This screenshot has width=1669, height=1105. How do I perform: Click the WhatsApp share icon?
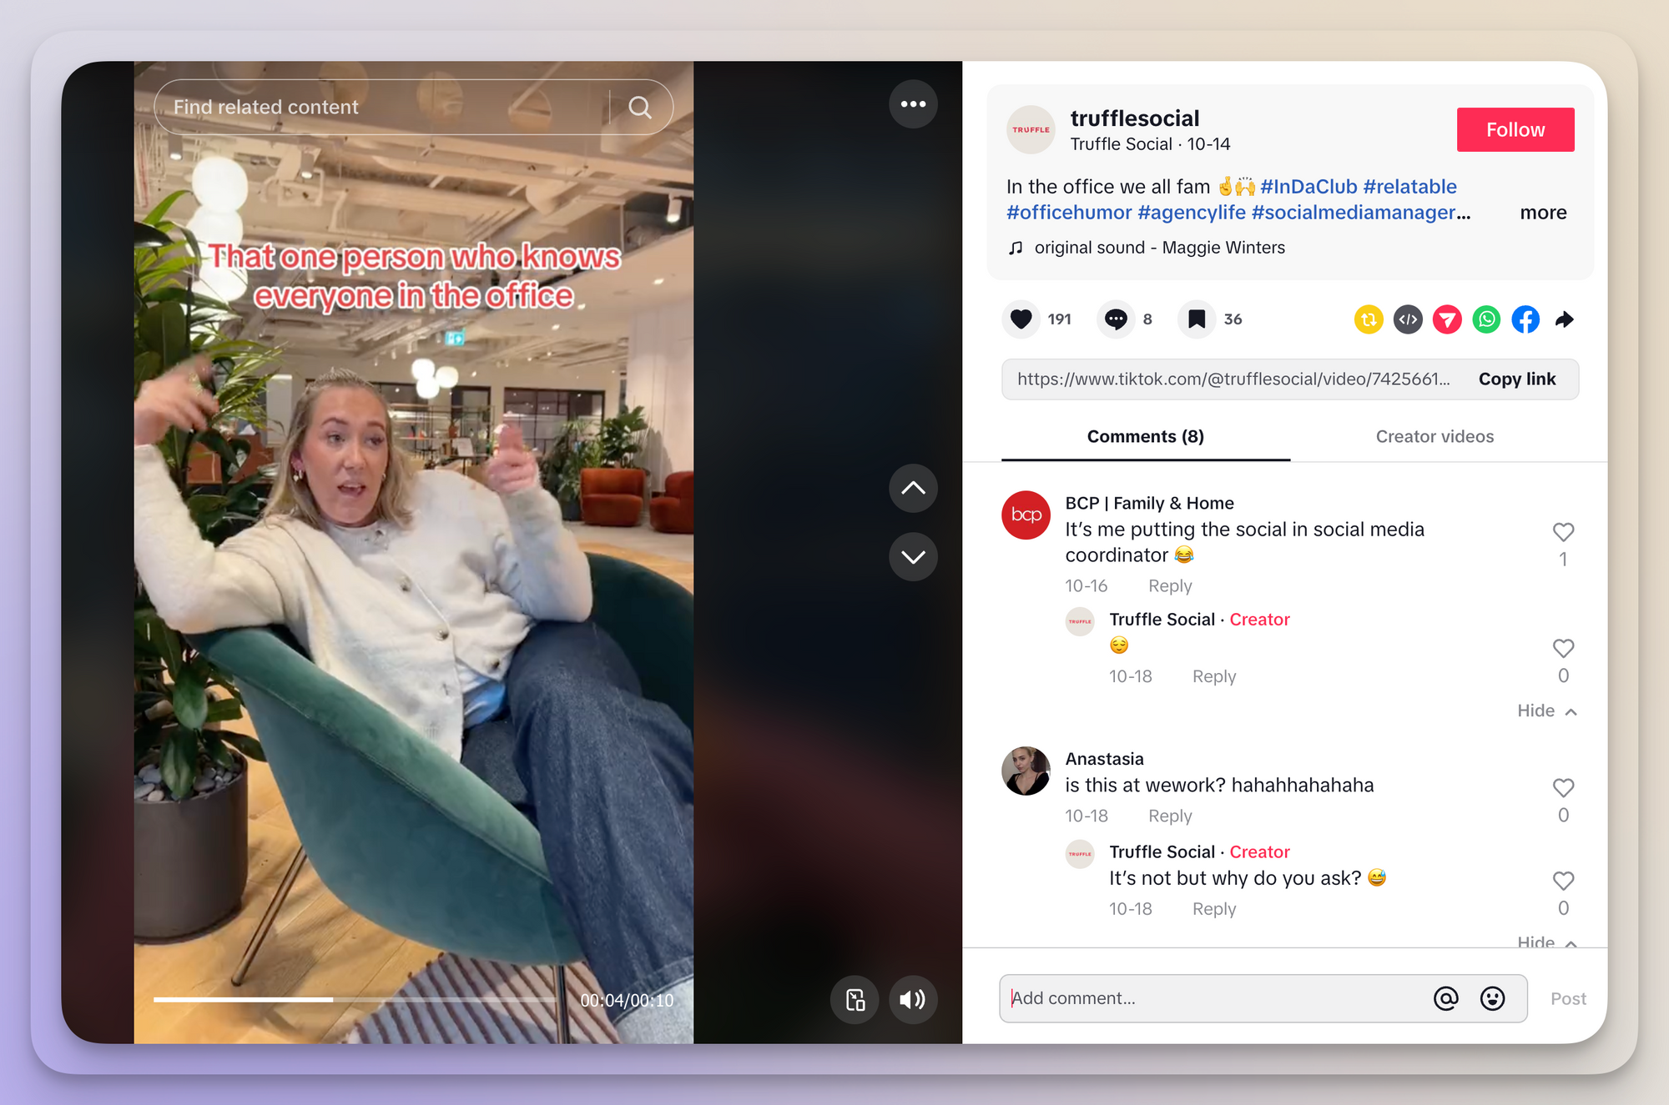click(1486, 319)
